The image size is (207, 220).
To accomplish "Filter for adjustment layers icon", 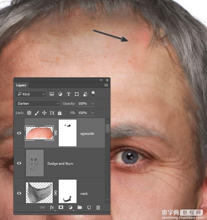I will coord(60,94).
